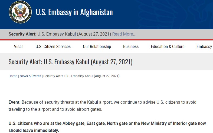Select the U.S. Citizen Services menu item
The image size is (213, 133).
(53, 46)
